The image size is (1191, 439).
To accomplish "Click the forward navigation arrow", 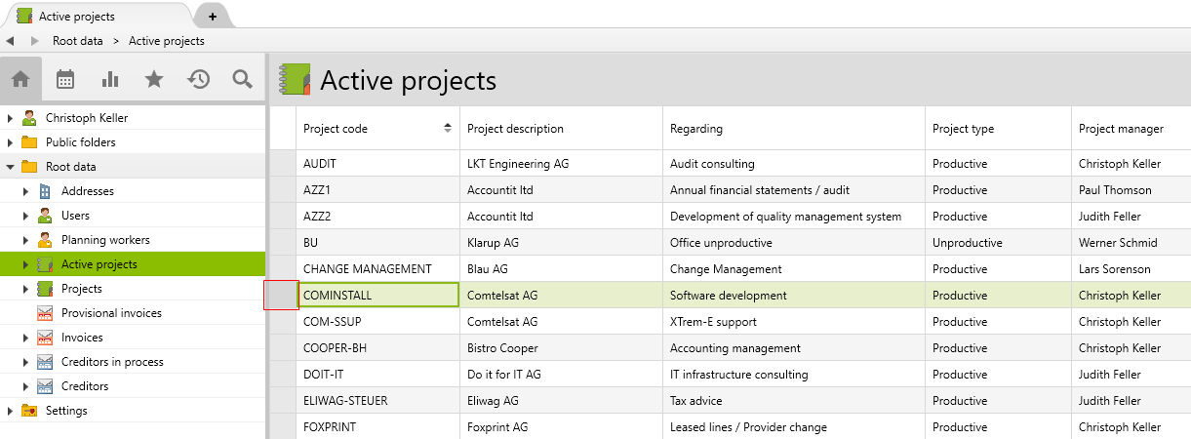I will (35, 41).
